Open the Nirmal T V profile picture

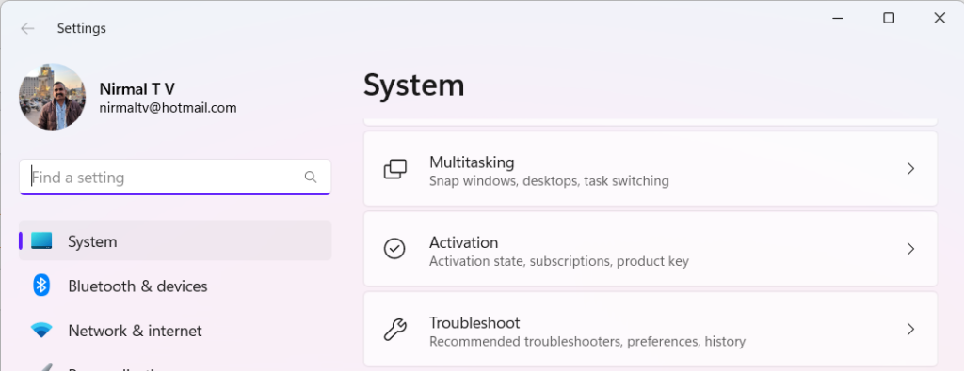pos(53,97)
